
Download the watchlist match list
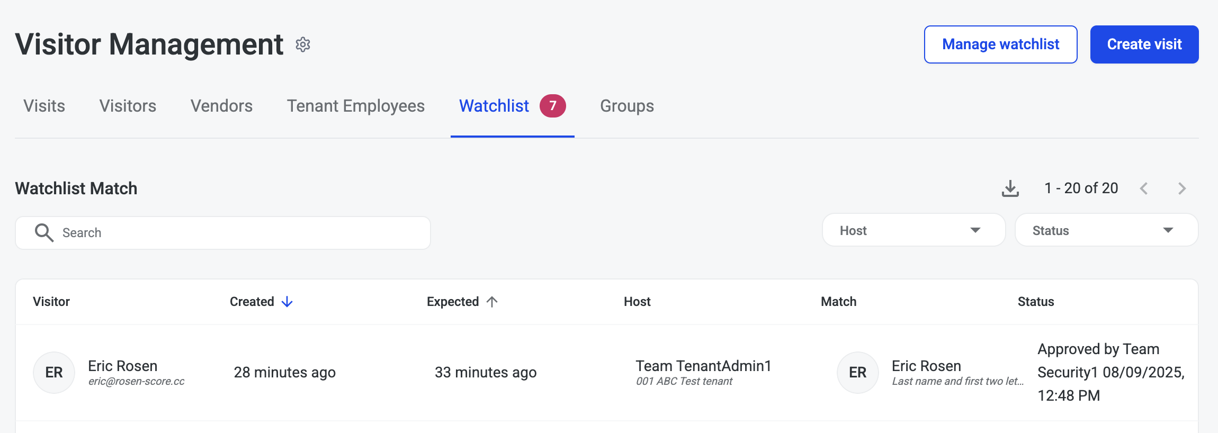(x=1010, y=188)
